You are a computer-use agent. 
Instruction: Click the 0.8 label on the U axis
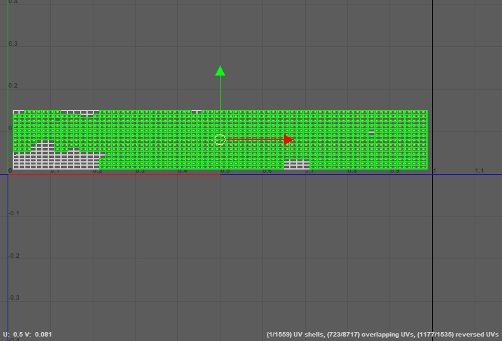[352, 171]
